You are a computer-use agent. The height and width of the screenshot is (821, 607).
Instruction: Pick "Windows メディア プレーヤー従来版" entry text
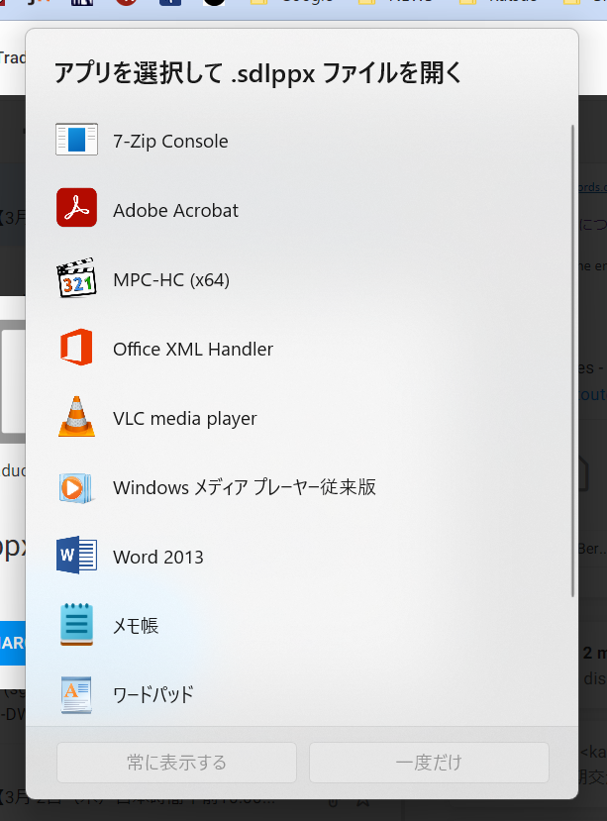pyautogui.click(x=245, y=487)
